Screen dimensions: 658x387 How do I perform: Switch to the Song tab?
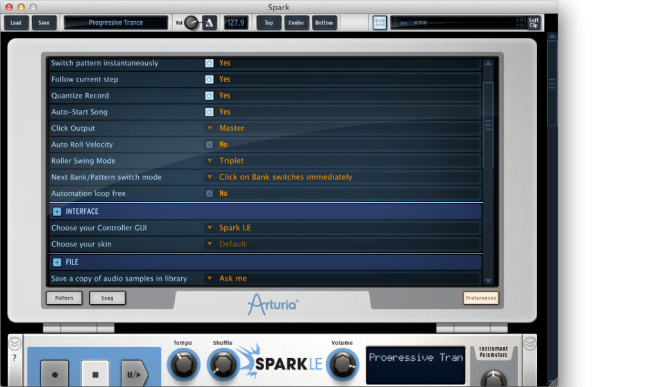click(x=107, y=298)
